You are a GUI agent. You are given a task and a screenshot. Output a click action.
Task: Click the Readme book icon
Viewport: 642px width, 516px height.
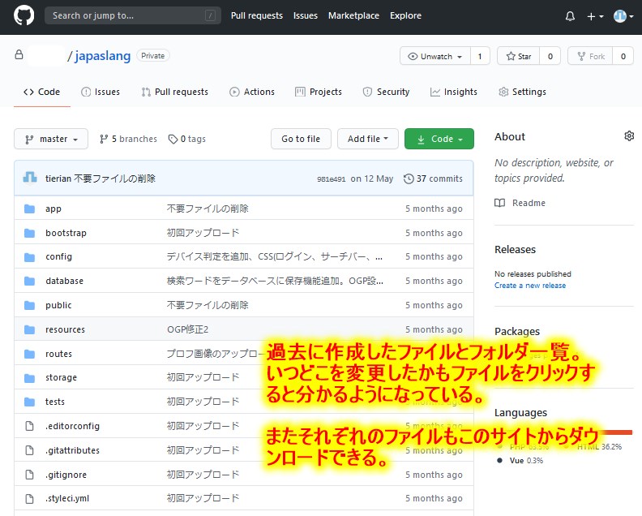[500, 203]
